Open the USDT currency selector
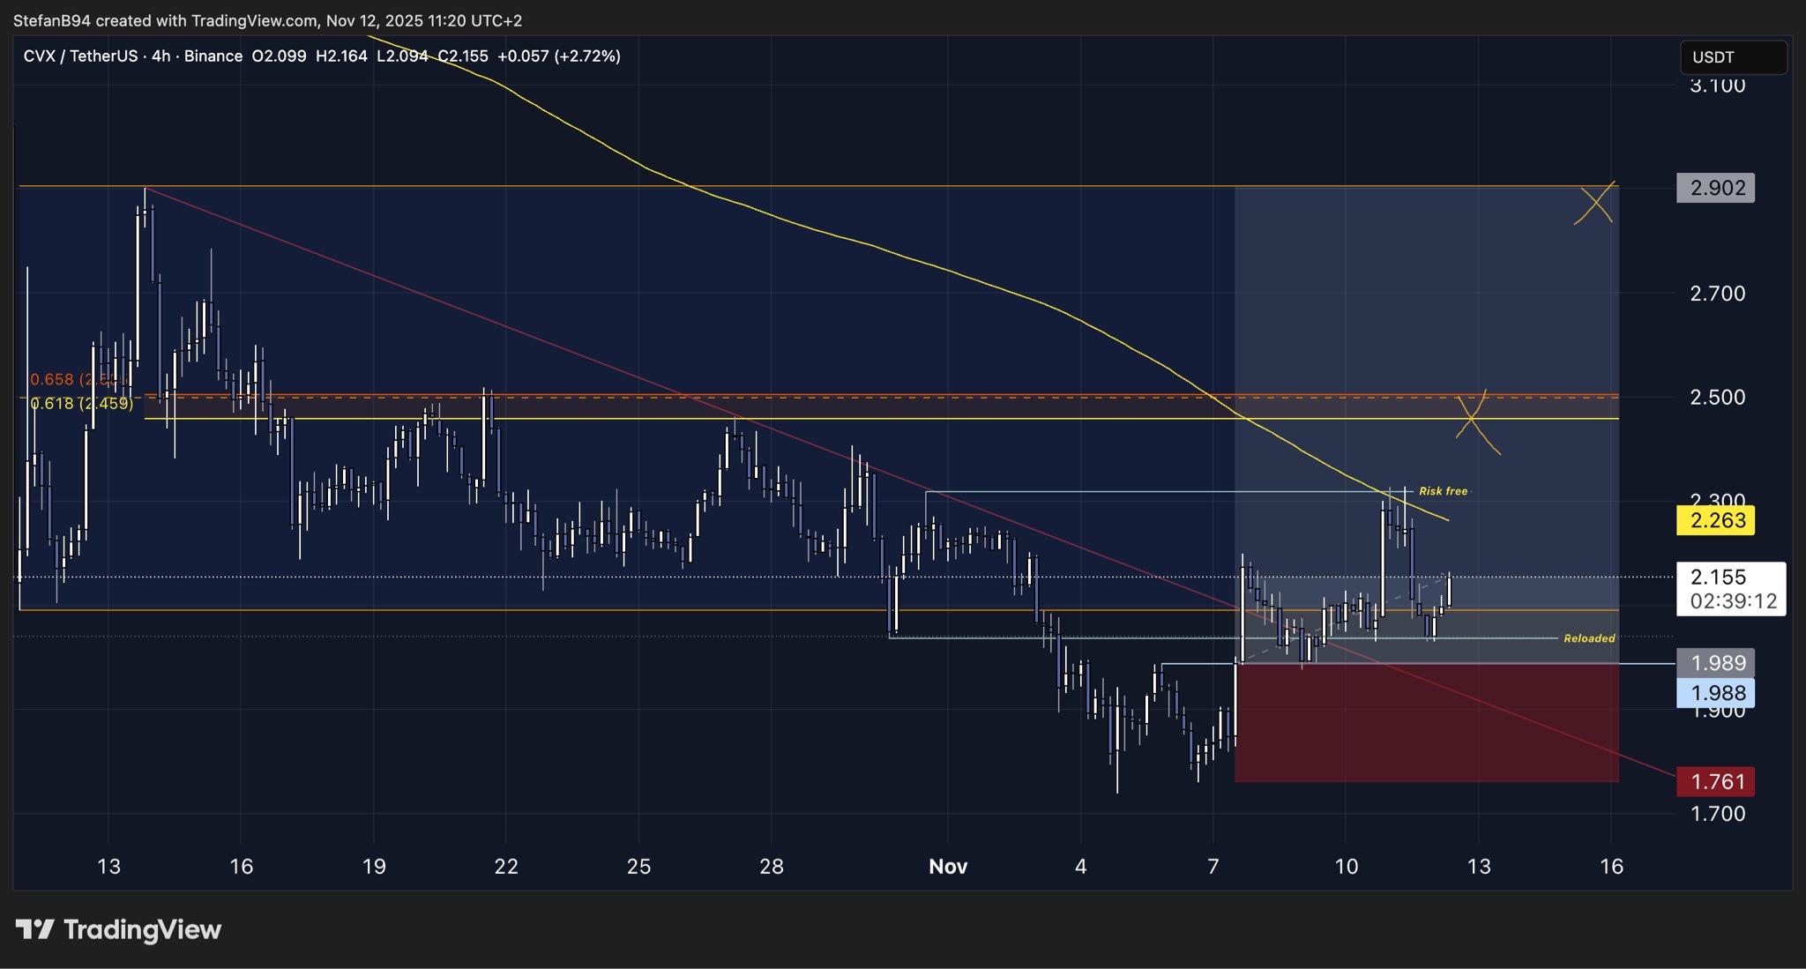 [1732, 57]
